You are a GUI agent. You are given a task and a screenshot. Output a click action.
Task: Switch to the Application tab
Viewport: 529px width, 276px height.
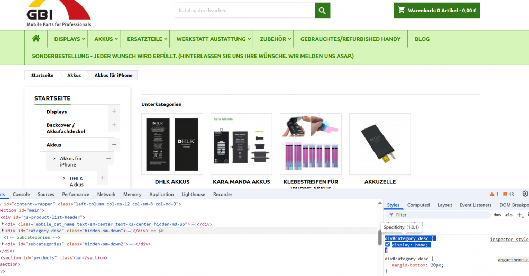tap(161, 194)
